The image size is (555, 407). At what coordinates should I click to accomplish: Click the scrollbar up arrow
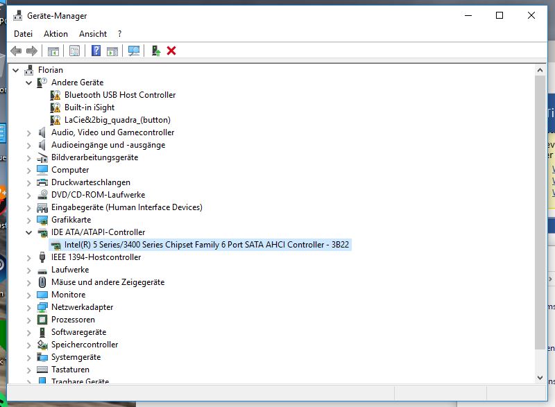[540, 70]
